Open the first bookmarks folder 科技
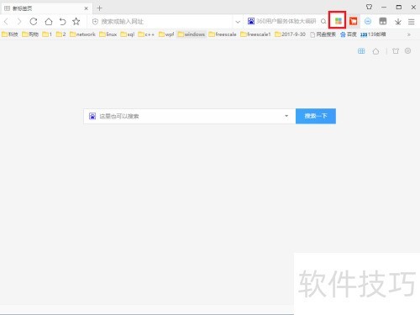The width and height of the screenshot is (420, 315). (x=10, y=34)
